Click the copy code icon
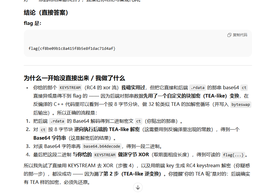271x193 pixels. 229,35
